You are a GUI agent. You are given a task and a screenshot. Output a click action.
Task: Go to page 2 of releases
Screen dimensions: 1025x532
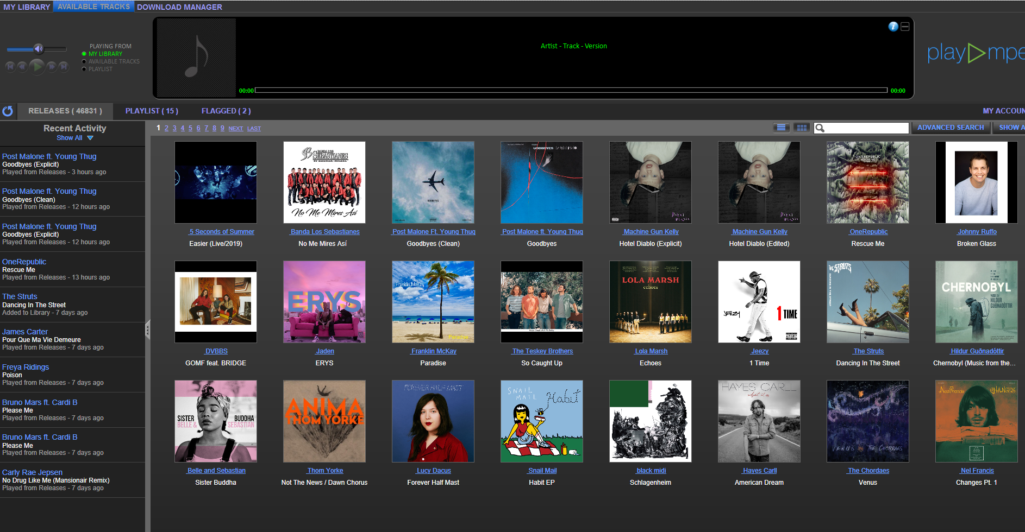(x=166, y=128)
